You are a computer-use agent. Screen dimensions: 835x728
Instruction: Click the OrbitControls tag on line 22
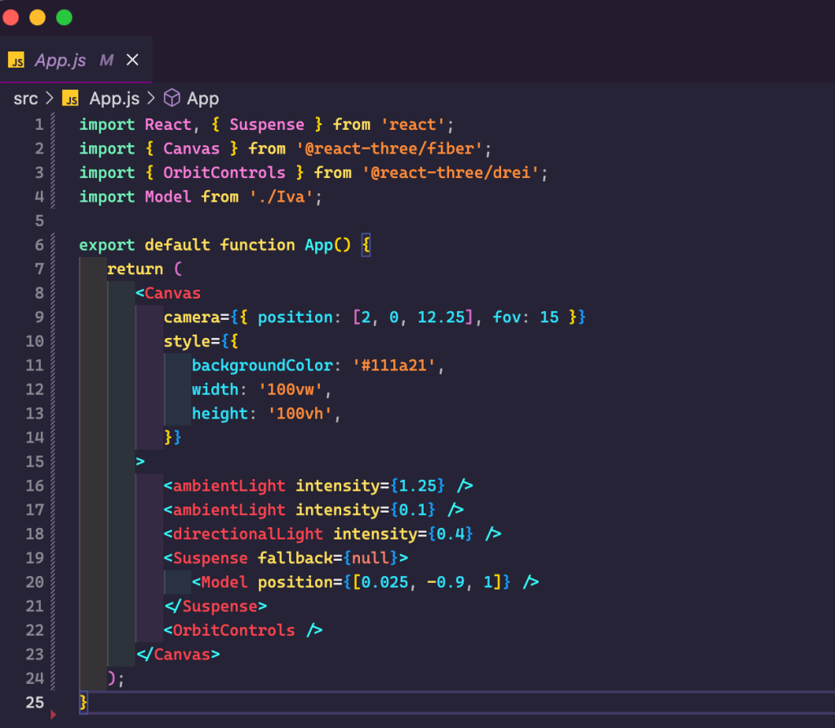point(233,630)
